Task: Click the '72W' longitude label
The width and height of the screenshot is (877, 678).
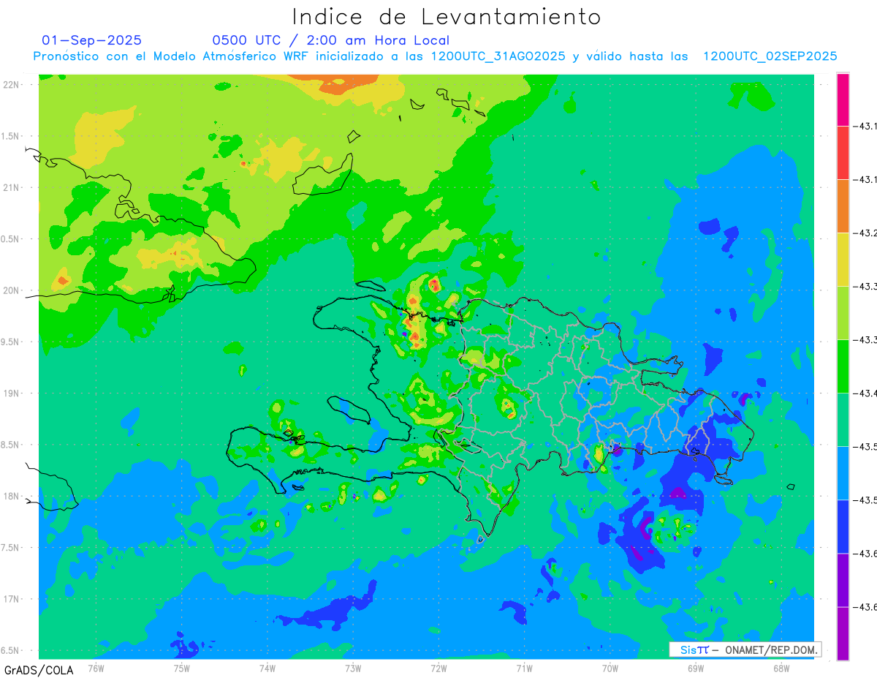Action: [x=438, y=668]
